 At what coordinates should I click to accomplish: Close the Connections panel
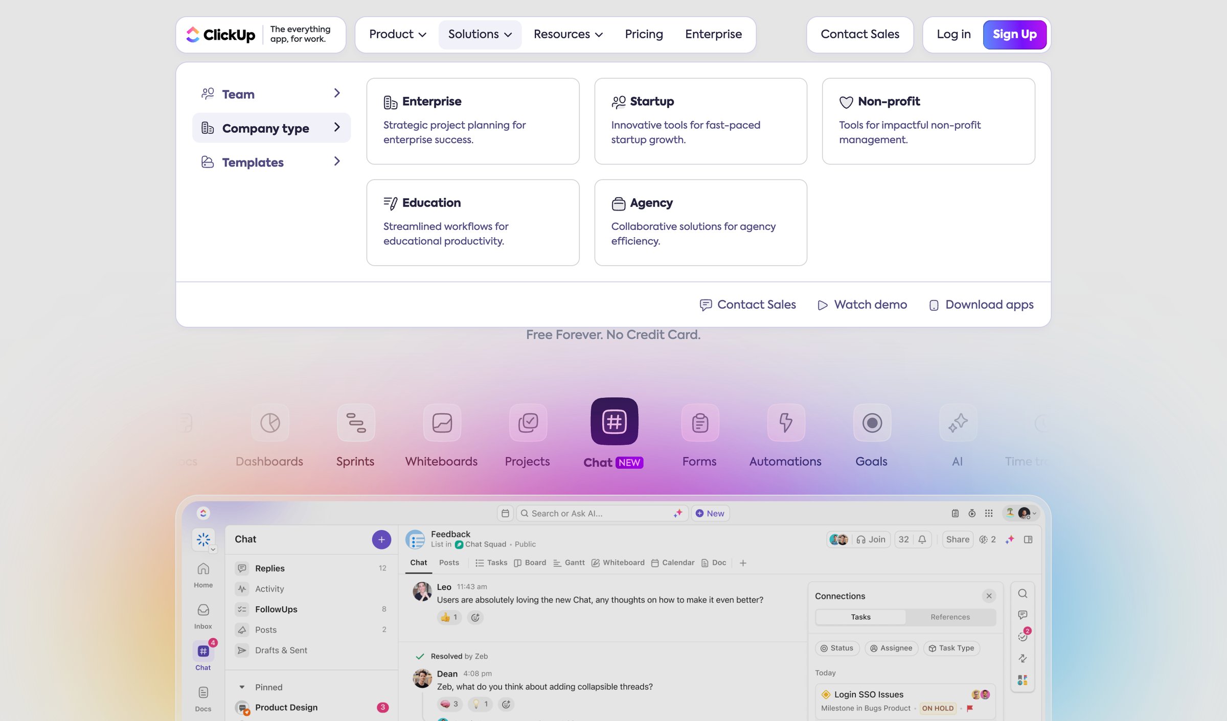coord(989,596)
